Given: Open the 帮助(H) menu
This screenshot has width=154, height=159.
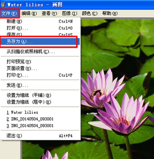Looking at the screenshot, I should click(110, 14).
